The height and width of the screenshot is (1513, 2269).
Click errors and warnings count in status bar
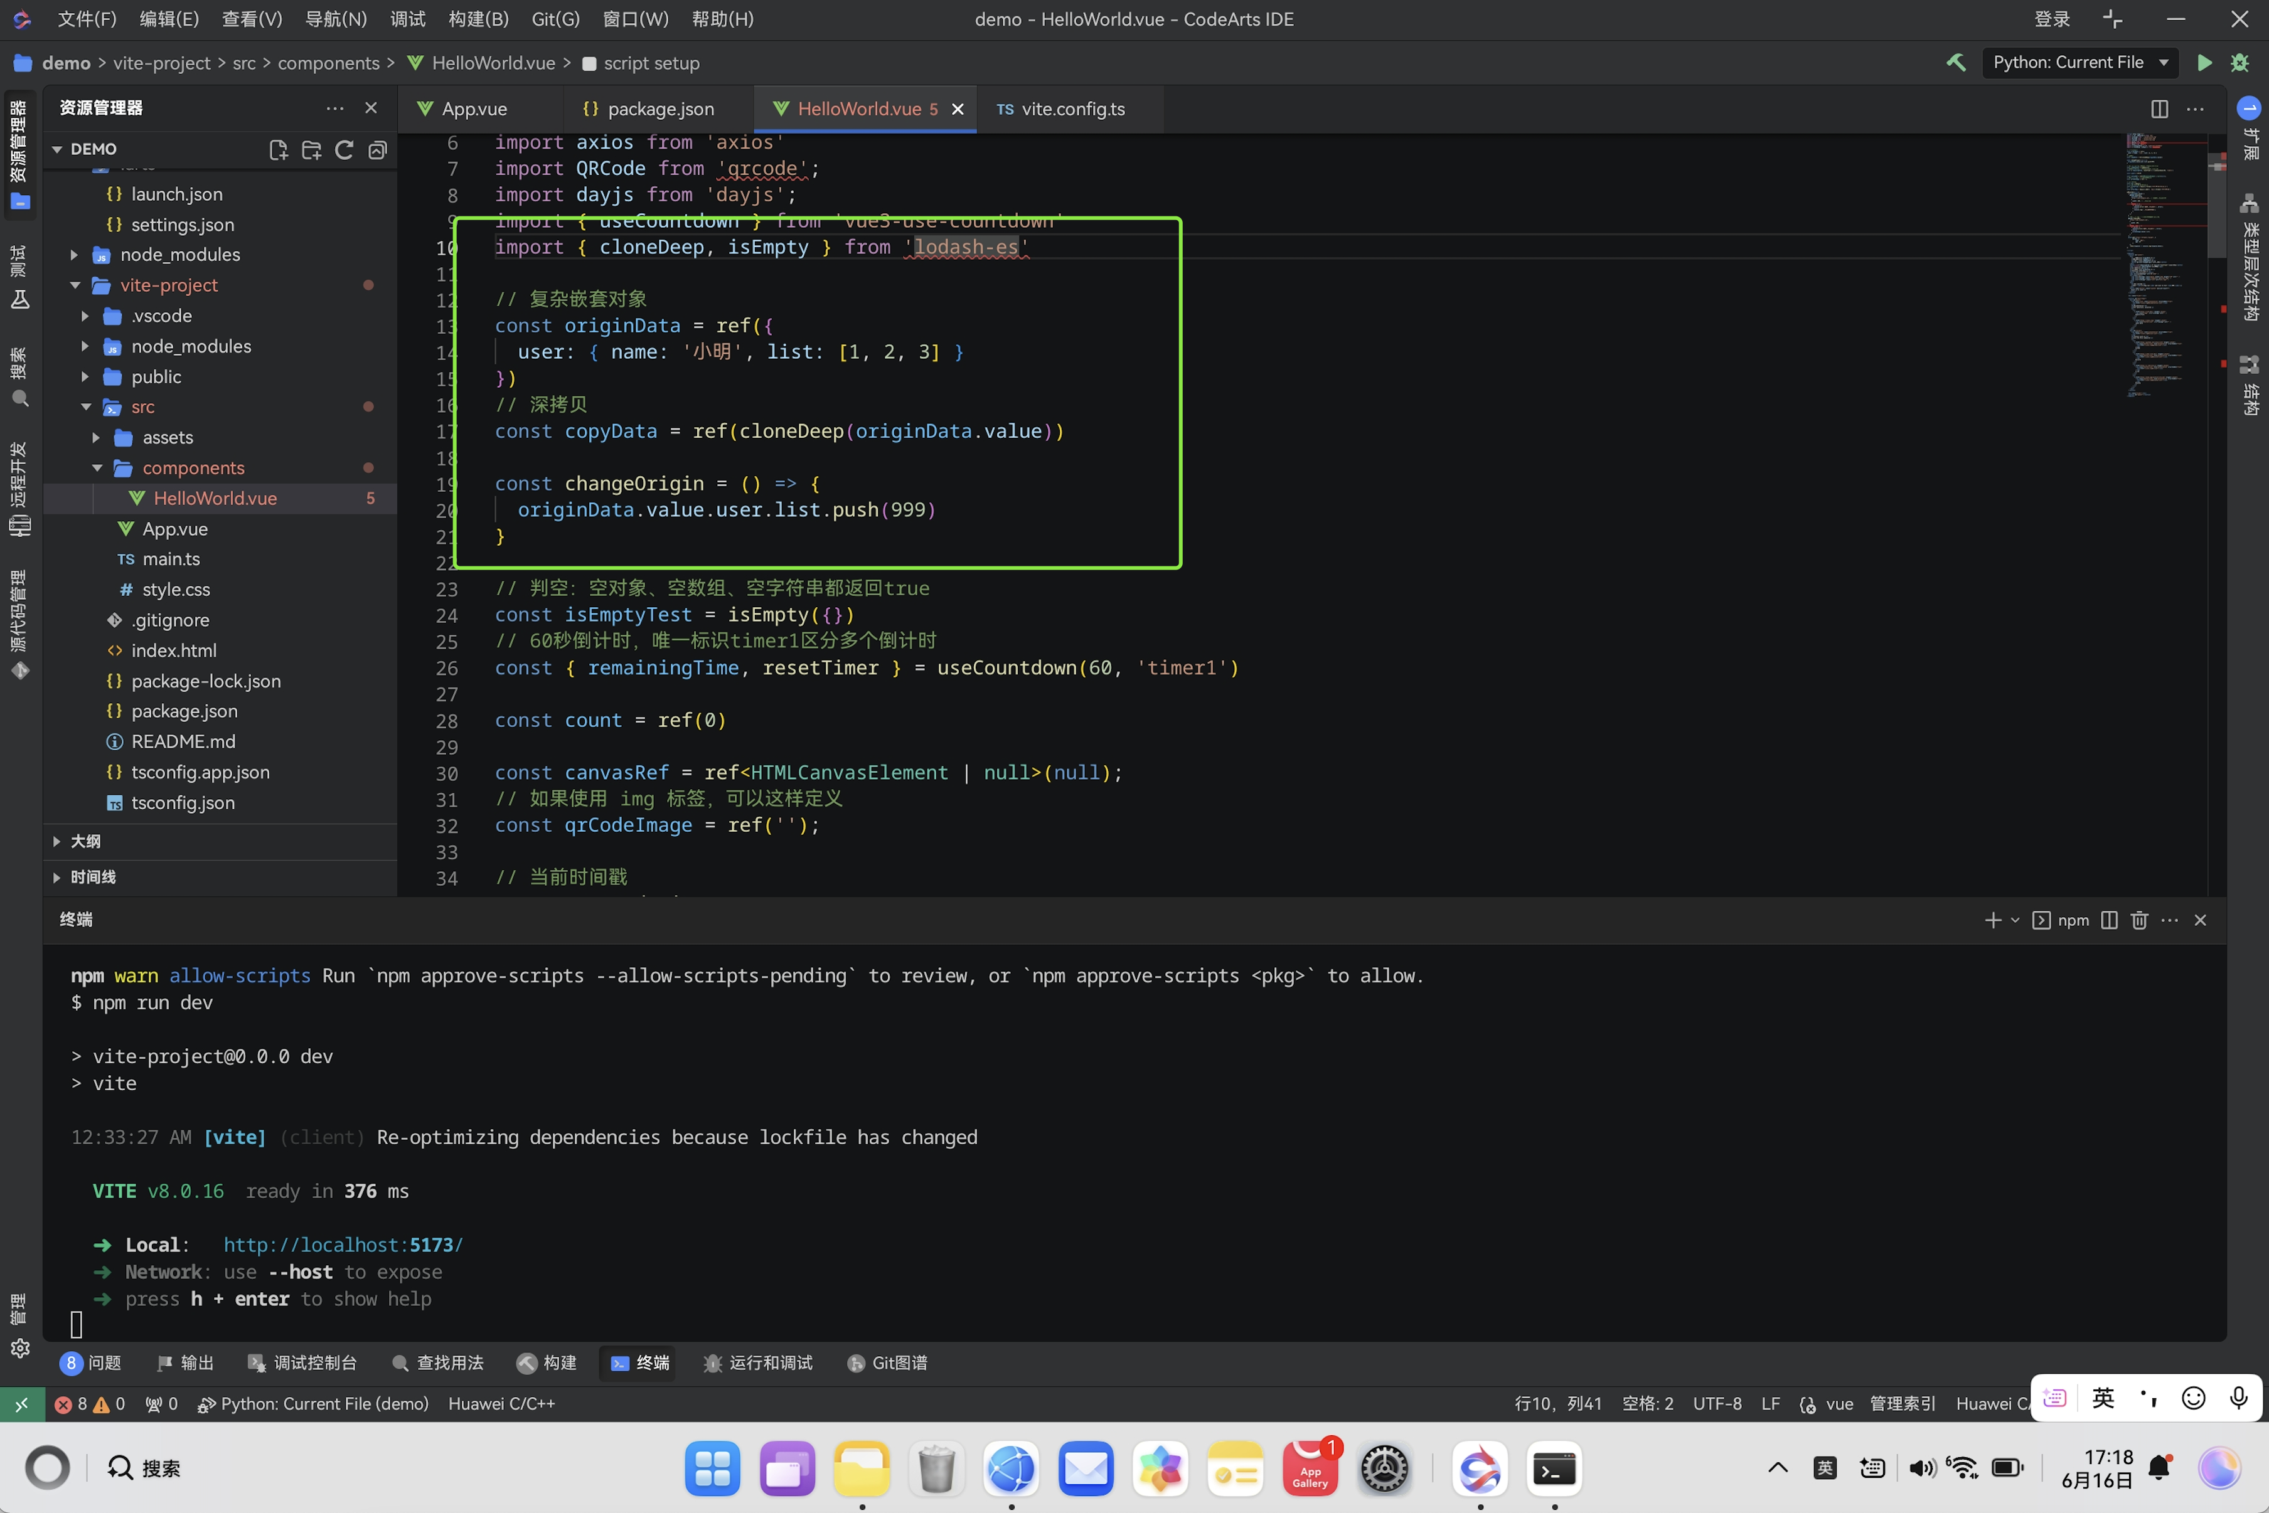90,1404
